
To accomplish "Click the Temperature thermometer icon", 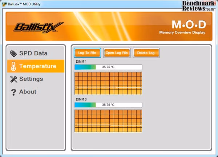I will coord(13,66).
